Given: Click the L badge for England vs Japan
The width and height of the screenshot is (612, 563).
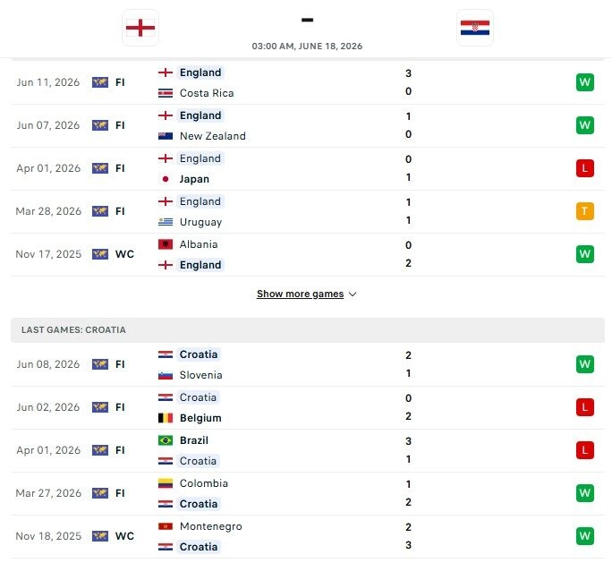Looking at the screenshot, I should point(584,168).
